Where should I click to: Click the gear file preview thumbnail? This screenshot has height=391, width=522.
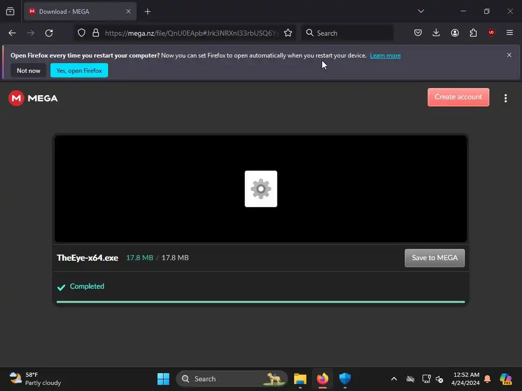pos(261,189)
